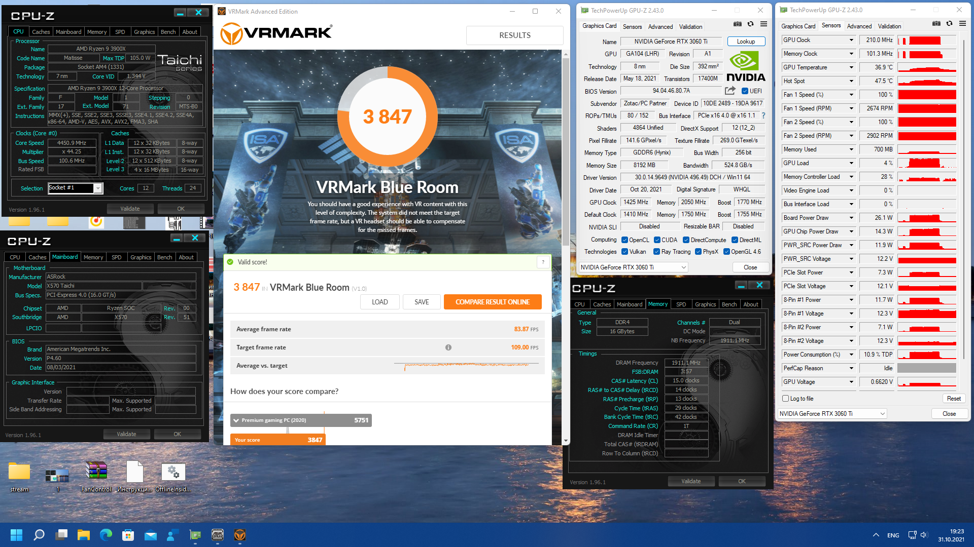Click the LOAD button in VRMark
974x547 pixels.
tap(379, 302)
